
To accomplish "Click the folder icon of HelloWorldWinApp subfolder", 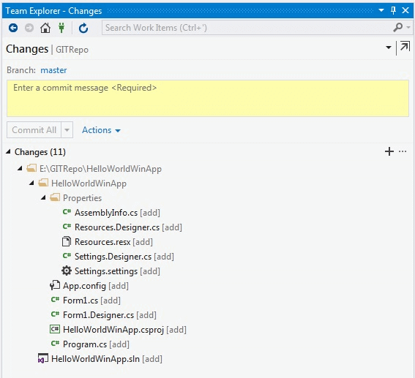I will click(x=43, y=183).
